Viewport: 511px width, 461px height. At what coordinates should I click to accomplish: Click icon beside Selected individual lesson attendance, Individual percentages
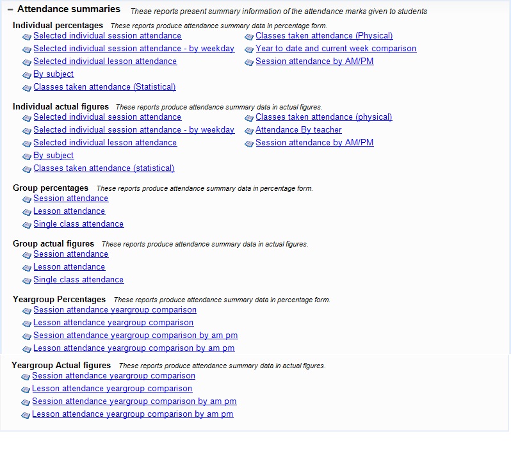(27, 63)
